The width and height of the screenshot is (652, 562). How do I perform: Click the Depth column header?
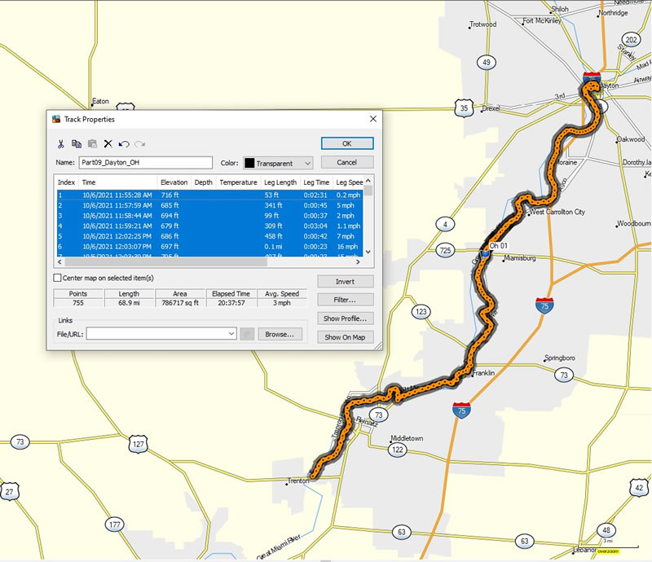(203, 182)
